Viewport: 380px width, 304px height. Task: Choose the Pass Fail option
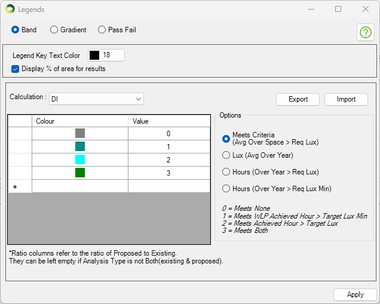pyautogui.click(x=102, y=30)
